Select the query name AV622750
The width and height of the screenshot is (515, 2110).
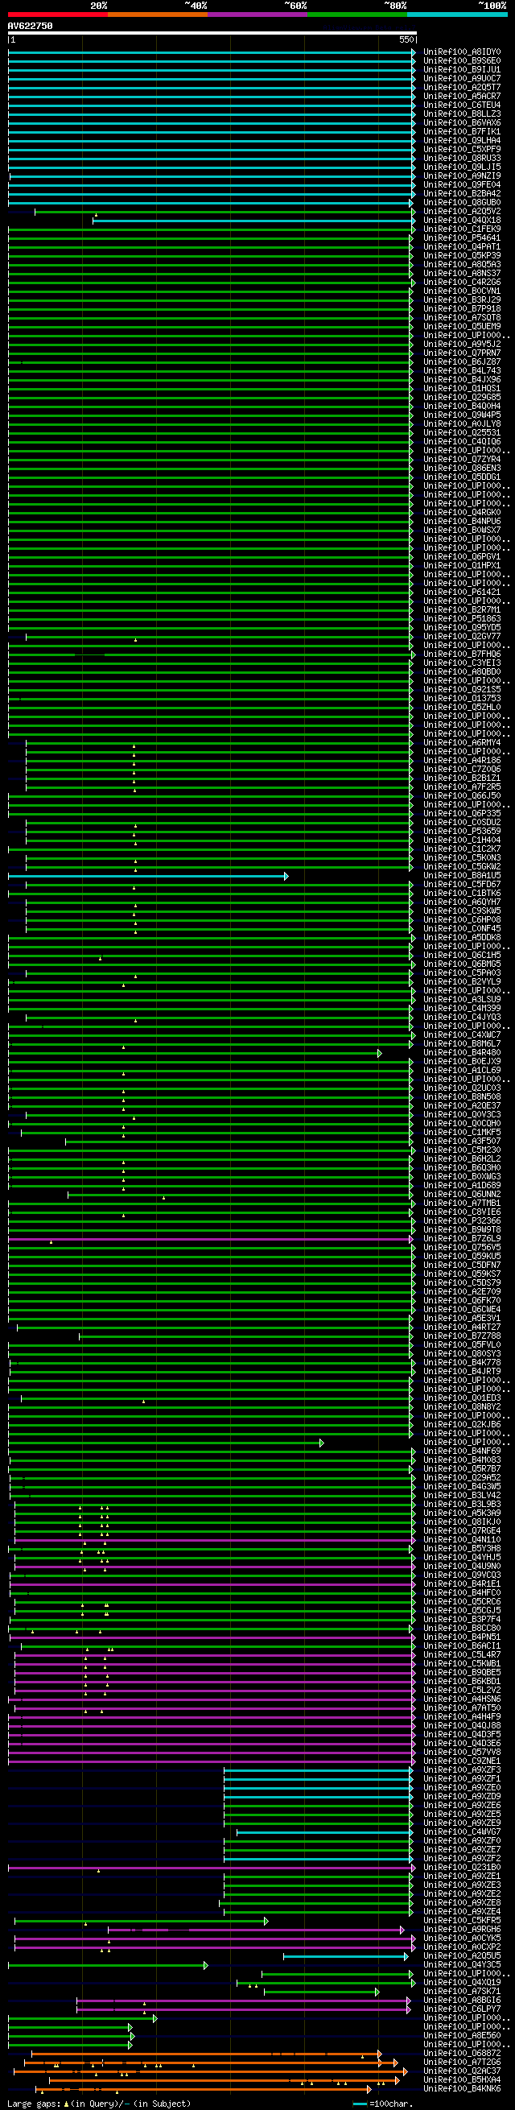pos(31,27)
